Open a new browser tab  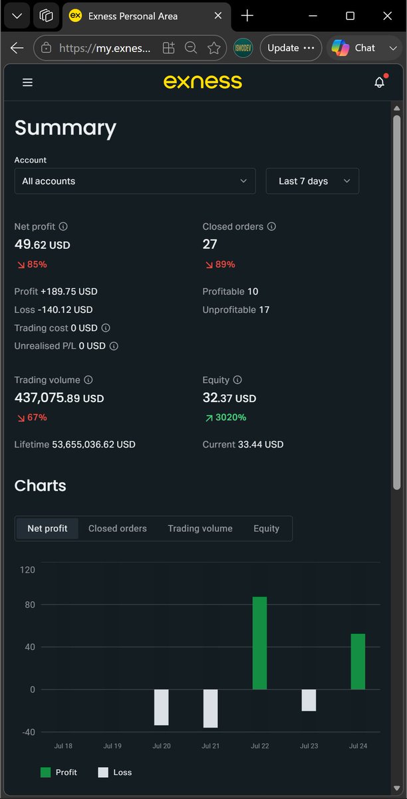click(x=247, y=15)
